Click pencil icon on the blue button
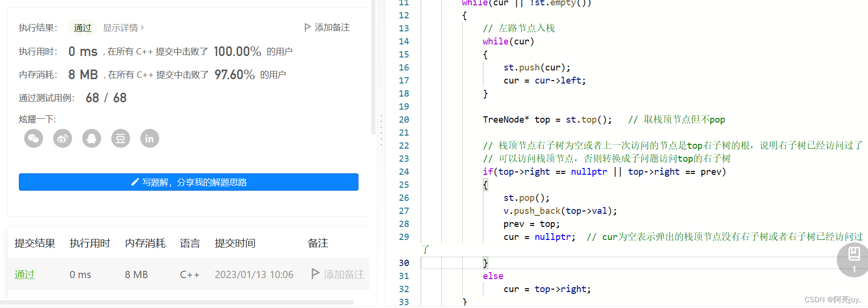 point(135,182)
